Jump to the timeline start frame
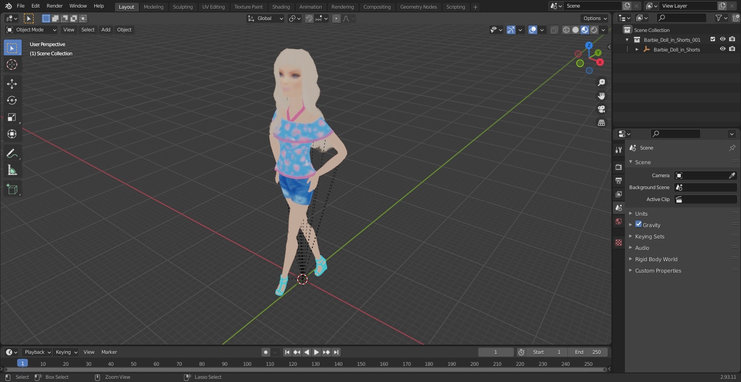 click(288, 352)
